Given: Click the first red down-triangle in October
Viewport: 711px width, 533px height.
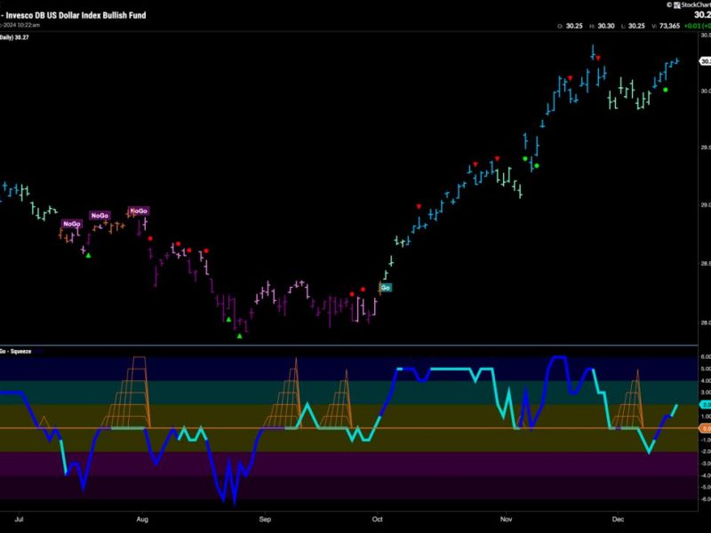Looking at the screenshot, I should click(419, 207).
